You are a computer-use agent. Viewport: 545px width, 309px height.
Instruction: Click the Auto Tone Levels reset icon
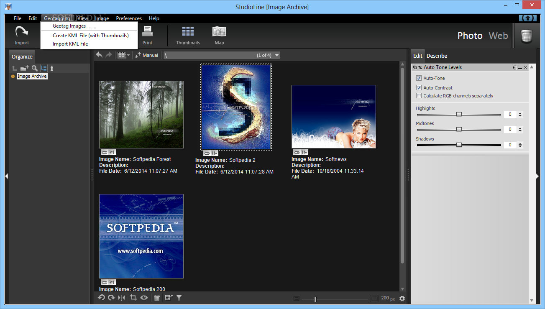(x=420, y=67)
